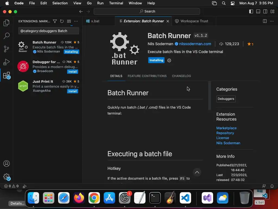278x209 pixels.
Task: Open the Run menu
Action: [100, 3]
